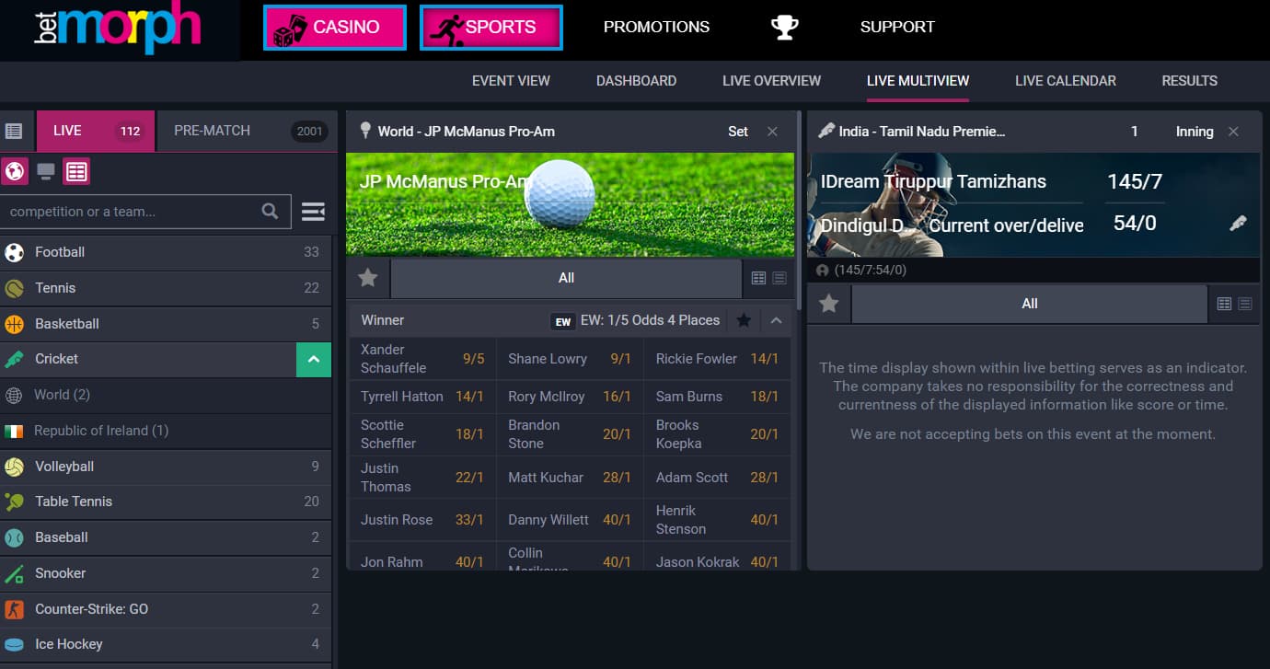The width and height of the screenshot is (1270, 669).
Task: Collapse the Cricket sport category
Action: pyautogui.click(x=313, y=359)
